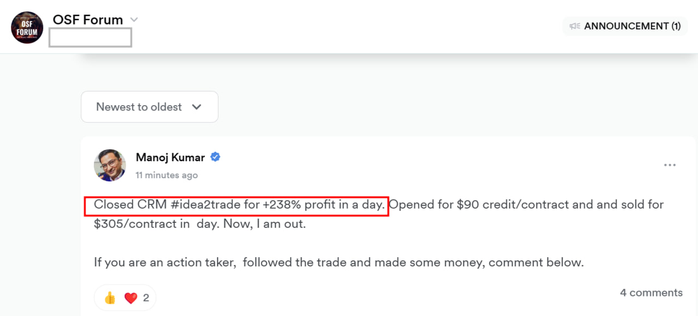This screenshot has height=316, width=698.
Task: Open the Newest to oldest sort dropdown
Action: [x=149, y=107]
